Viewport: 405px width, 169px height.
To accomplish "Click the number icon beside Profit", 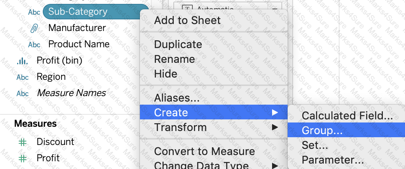I will pyautogui.click(x=23, y=159).
